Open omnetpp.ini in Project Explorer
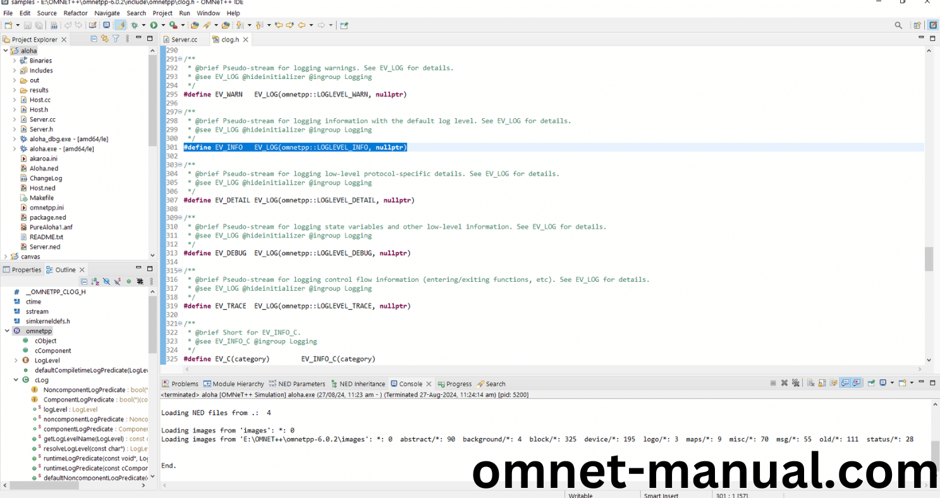 point(46,207)
